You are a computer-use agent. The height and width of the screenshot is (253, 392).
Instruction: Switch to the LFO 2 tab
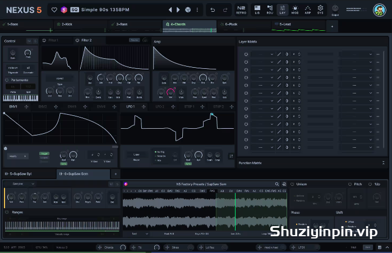[160, 107]
